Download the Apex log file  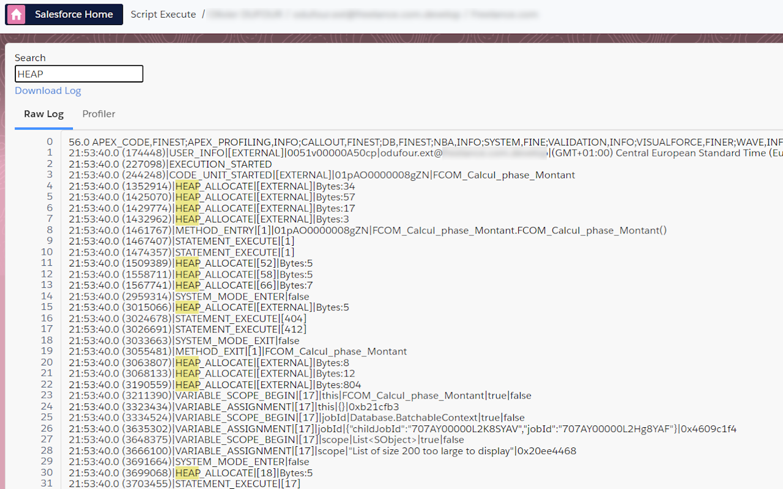pyautogui.click(x=48, y=90)
